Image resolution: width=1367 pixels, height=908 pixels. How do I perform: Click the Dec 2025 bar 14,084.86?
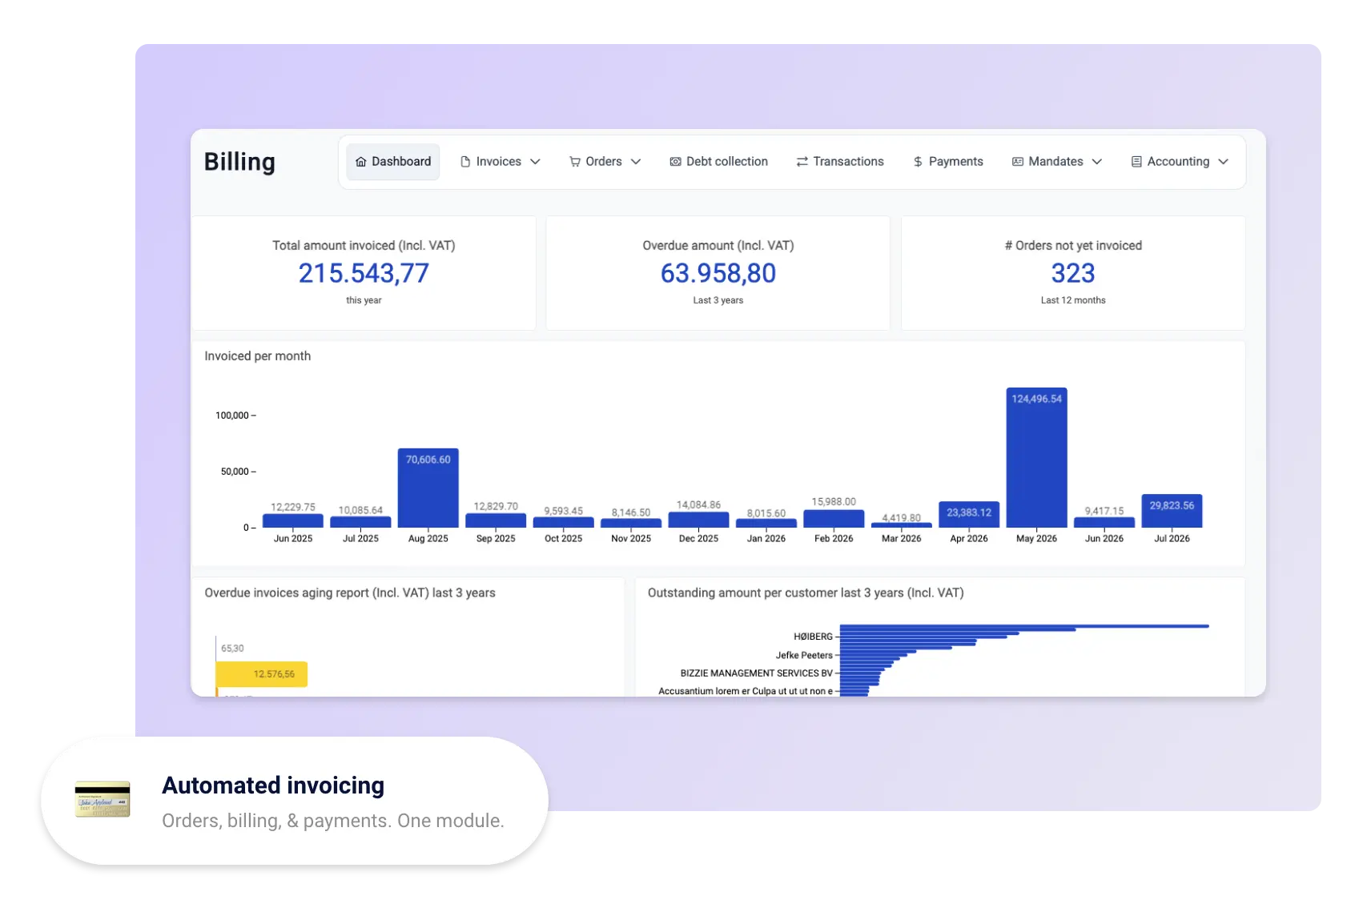tap(699, 520)
